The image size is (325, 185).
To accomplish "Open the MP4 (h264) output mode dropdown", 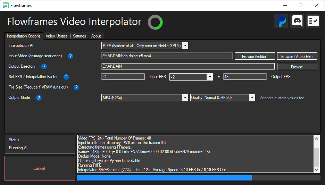I will (185, 98).
